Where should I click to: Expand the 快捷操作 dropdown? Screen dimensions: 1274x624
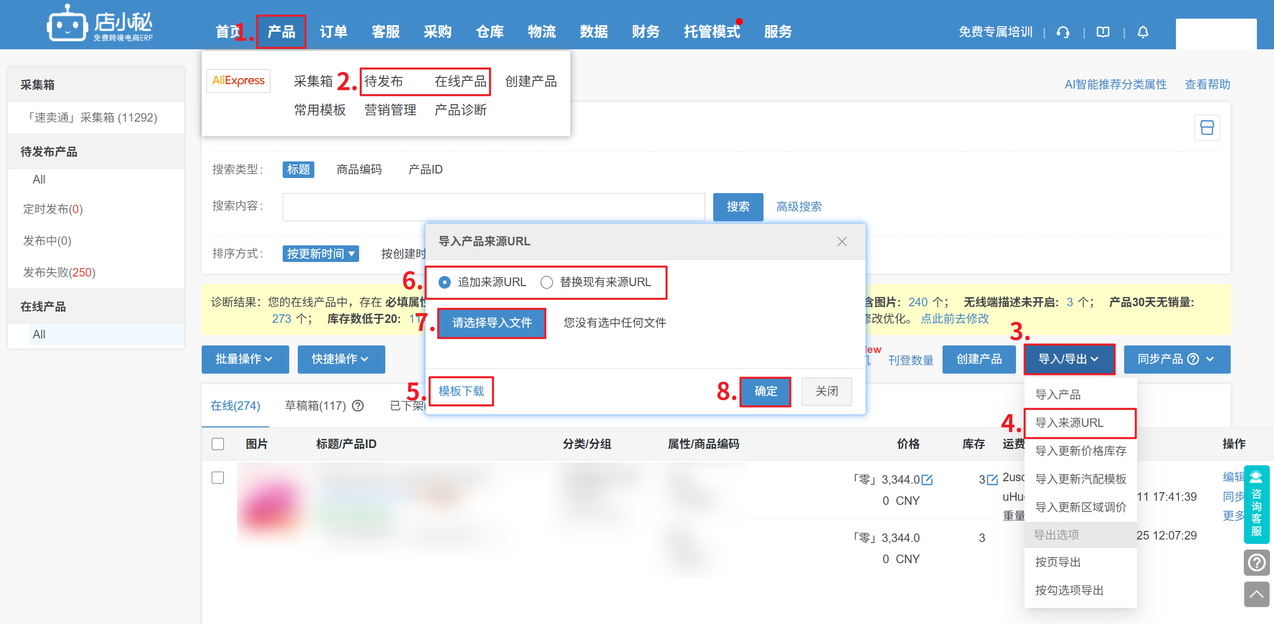coord(341,359)
